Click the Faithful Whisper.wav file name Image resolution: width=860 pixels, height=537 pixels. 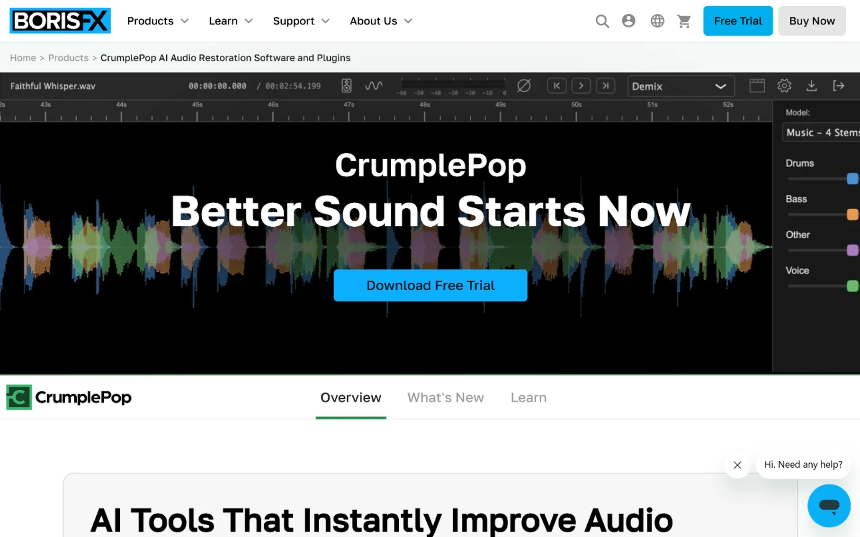pyautogui.click(x=53, y=86)
